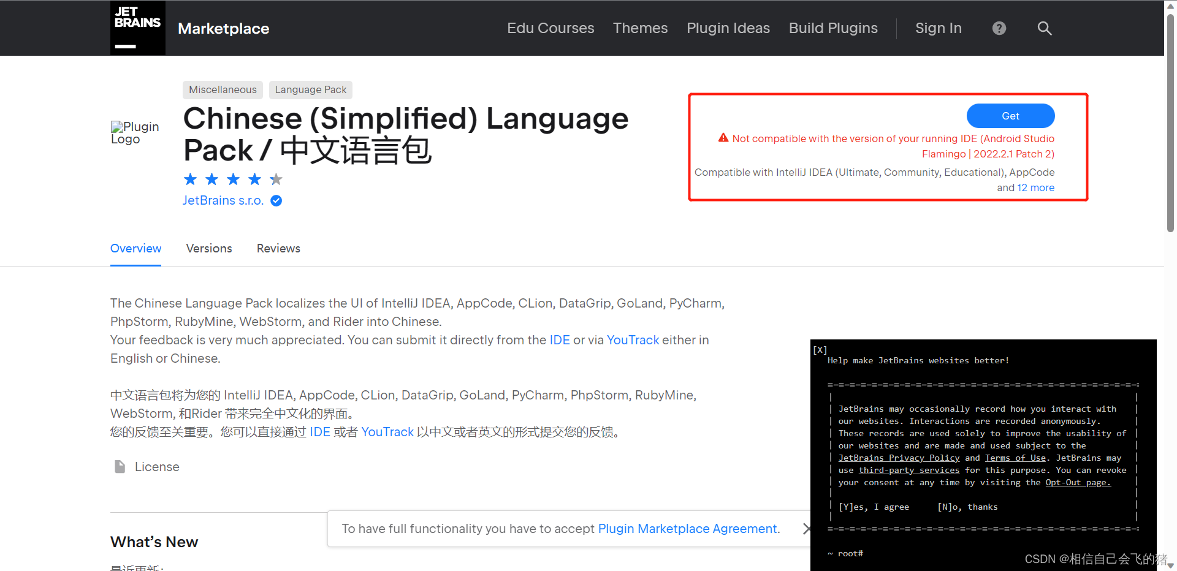Open IDE link in English description

click(560, 340)
